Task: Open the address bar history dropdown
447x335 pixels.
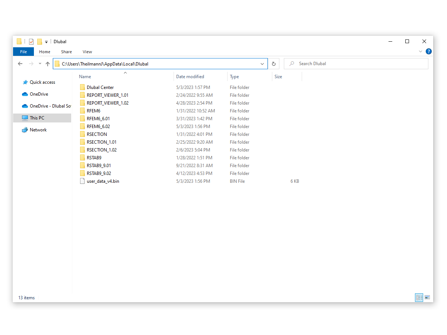Action: click(x=262, y=64)
